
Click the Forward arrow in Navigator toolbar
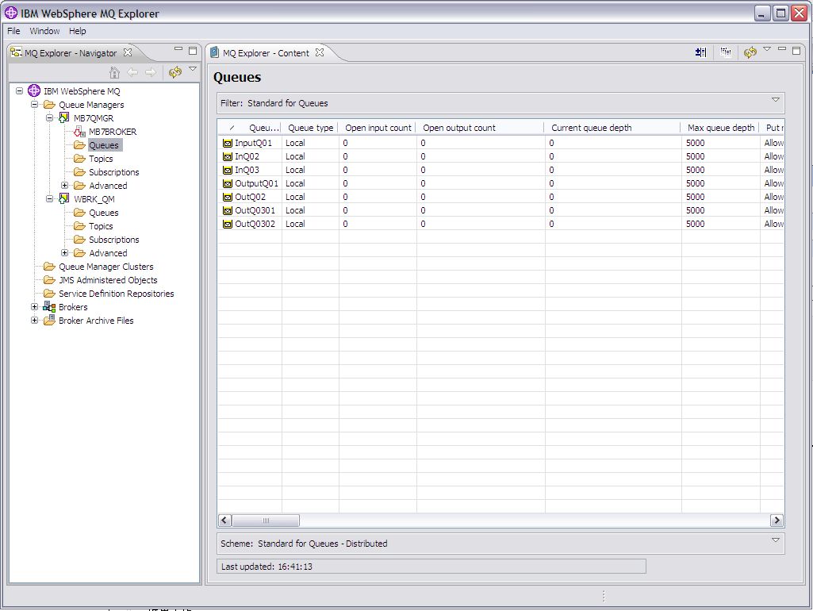click(151, 72)
